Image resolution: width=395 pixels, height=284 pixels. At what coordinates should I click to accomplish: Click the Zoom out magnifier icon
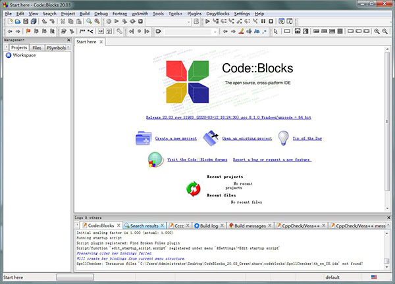pyautogui.click(x=384, y=31)
